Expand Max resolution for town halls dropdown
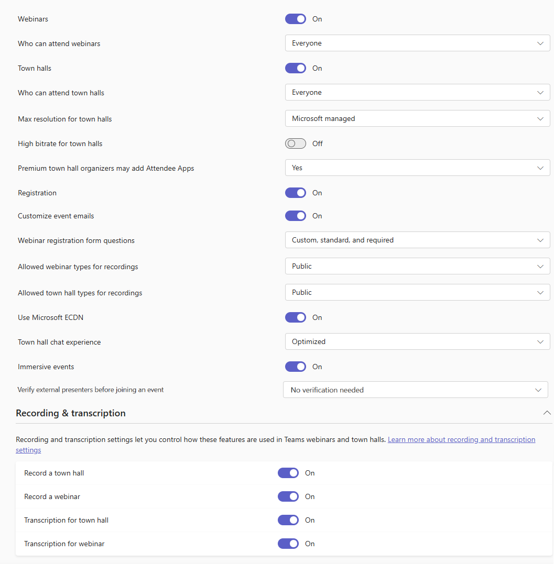This screenshot has width=554, height=564. point(418,118)
